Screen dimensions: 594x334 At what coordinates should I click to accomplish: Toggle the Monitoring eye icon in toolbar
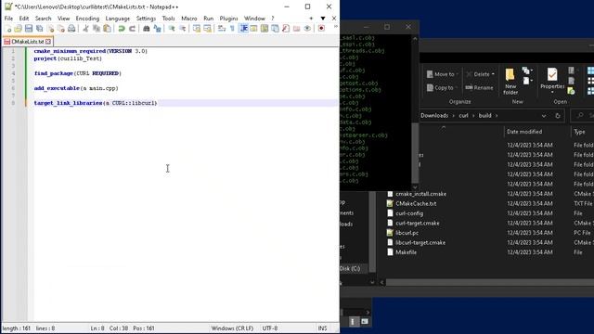coord(307,29)
